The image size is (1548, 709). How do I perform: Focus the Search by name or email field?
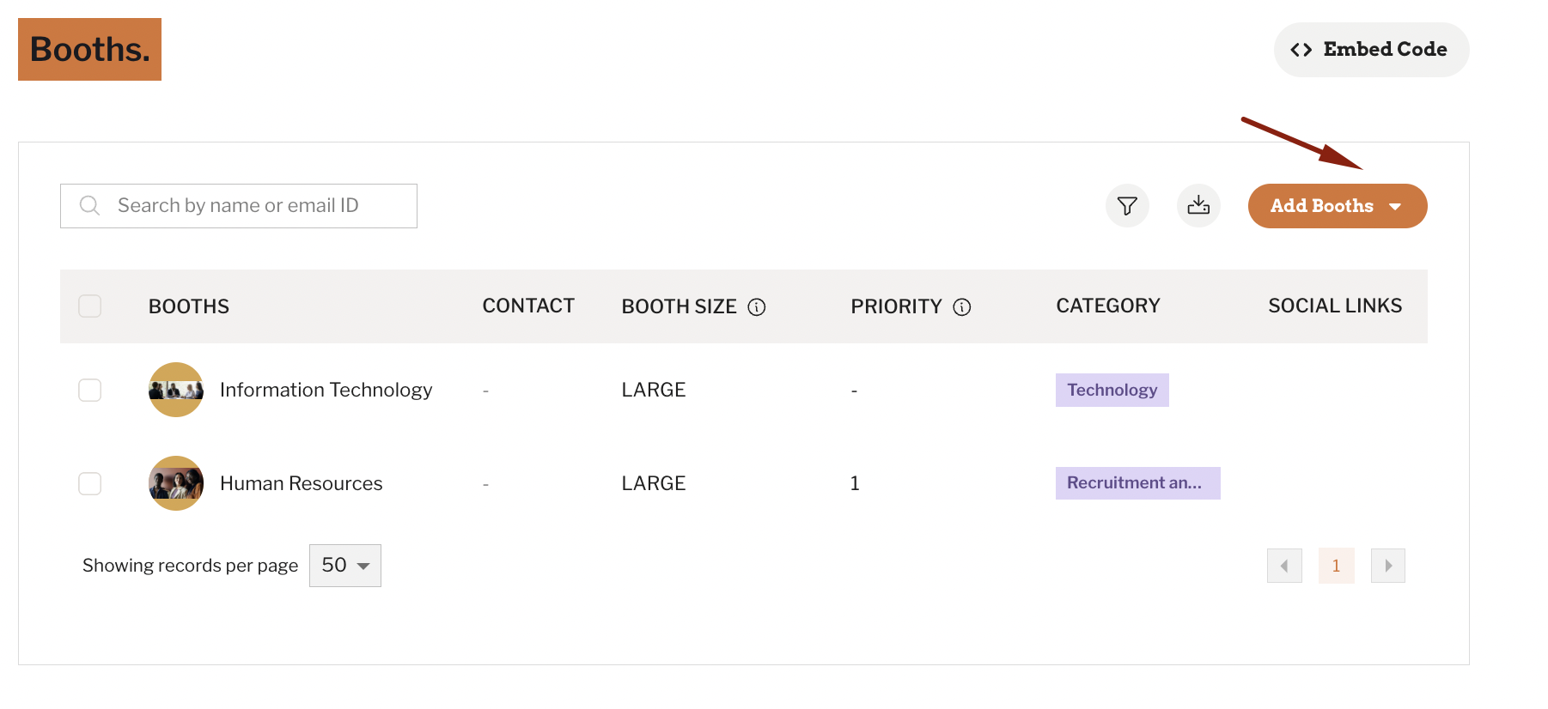click(x=239, y=206)
